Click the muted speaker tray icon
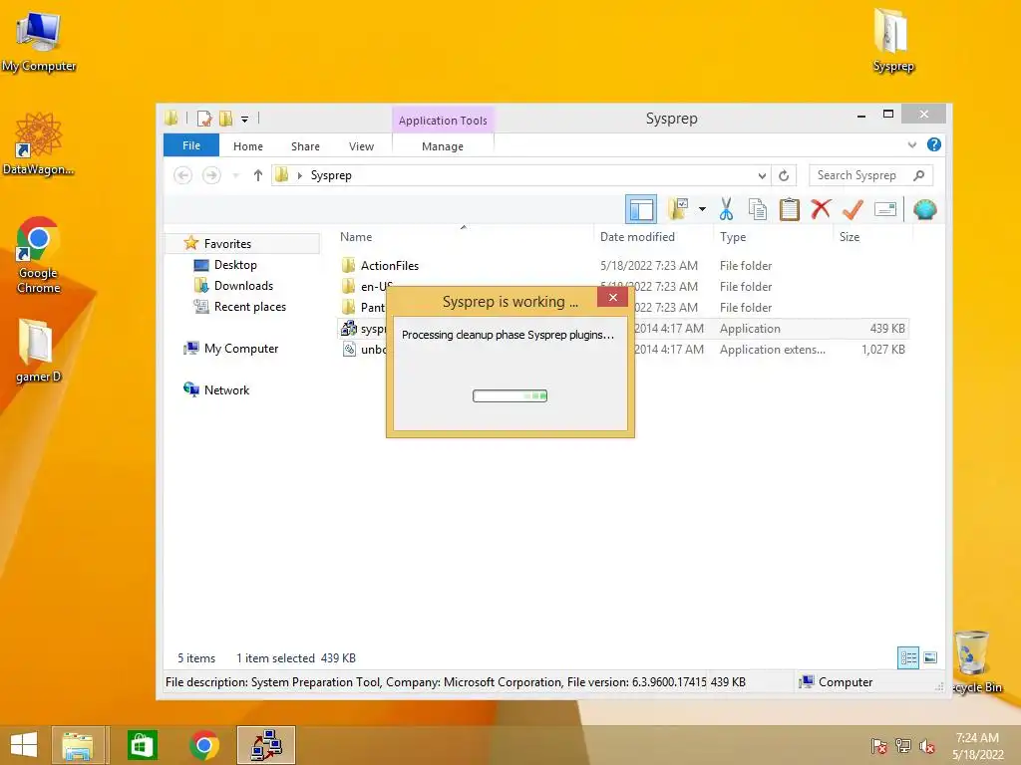1021x765 pixels. coord(926,746)
